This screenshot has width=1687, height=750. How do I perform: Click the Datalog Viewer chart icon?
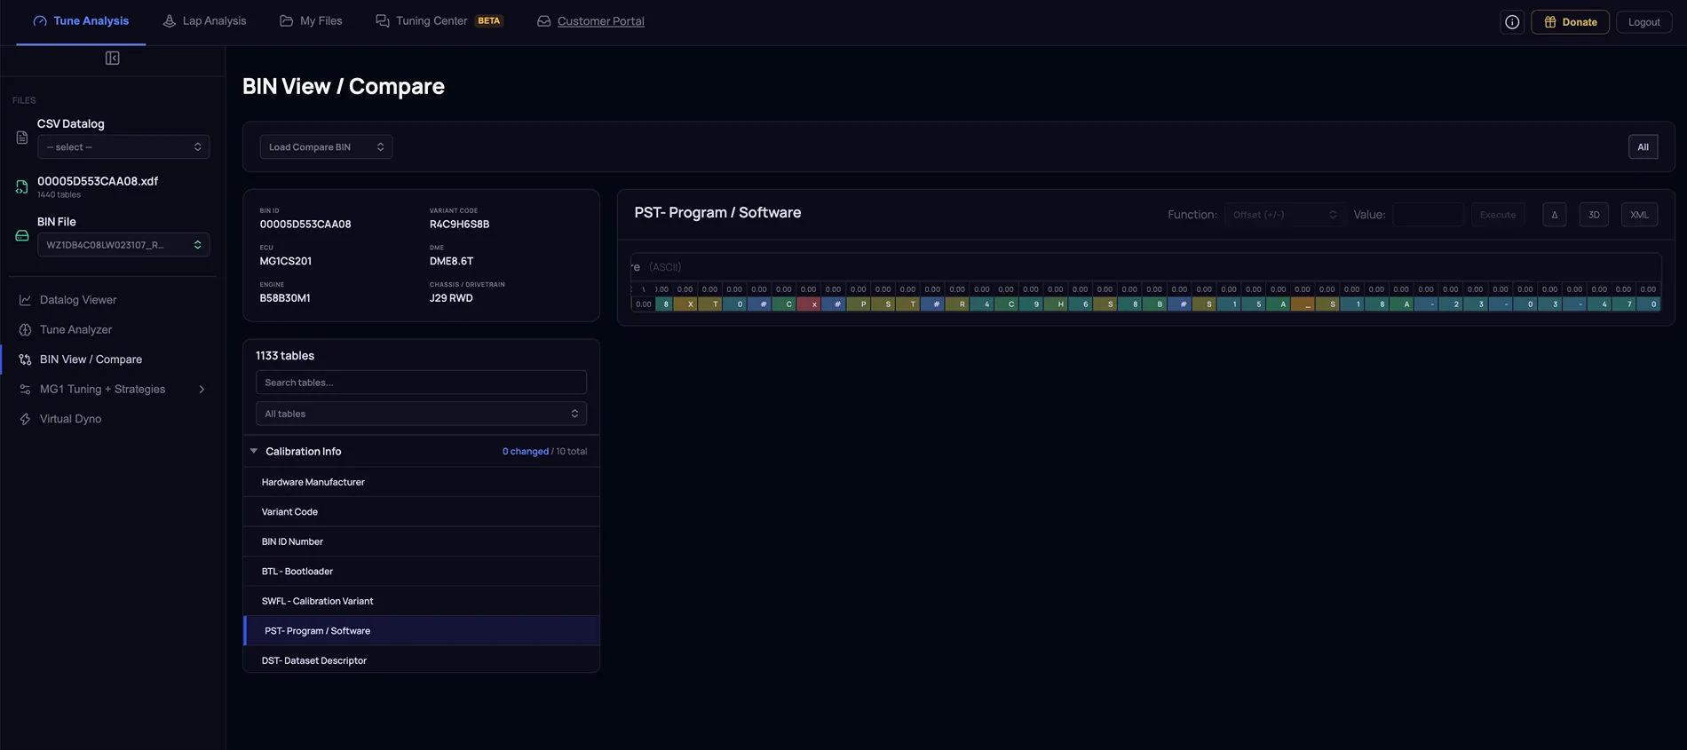click(25, 300)
